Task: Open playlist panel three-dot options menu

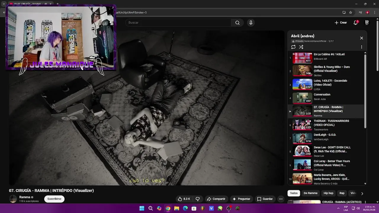Action: point(362,47)
